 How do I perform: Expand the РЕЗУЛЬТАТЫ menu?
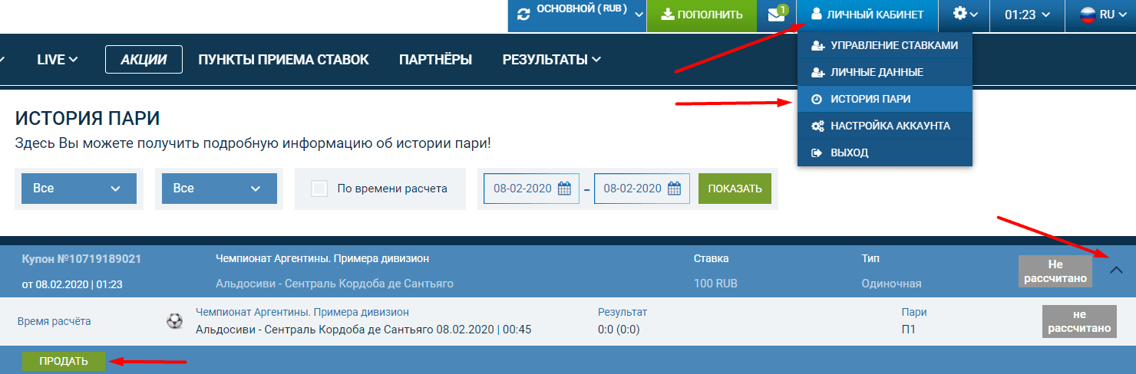(x=552, y=59)
